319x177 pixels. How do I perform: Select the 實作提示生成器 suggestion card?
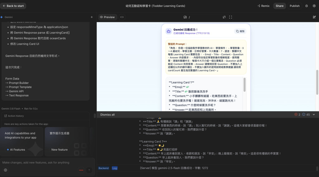pyautogui.click(x=67, y=142)
